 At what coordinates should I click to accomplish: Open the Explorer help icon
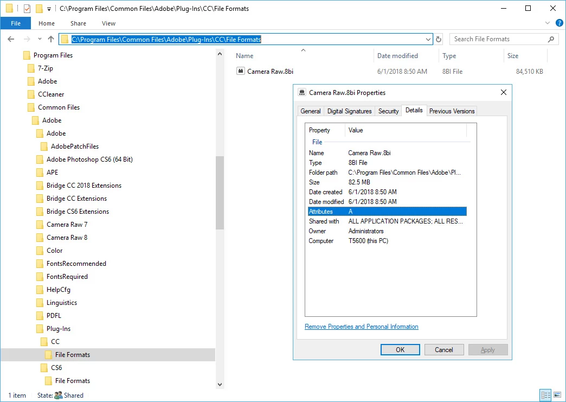(x=559, y=23)
